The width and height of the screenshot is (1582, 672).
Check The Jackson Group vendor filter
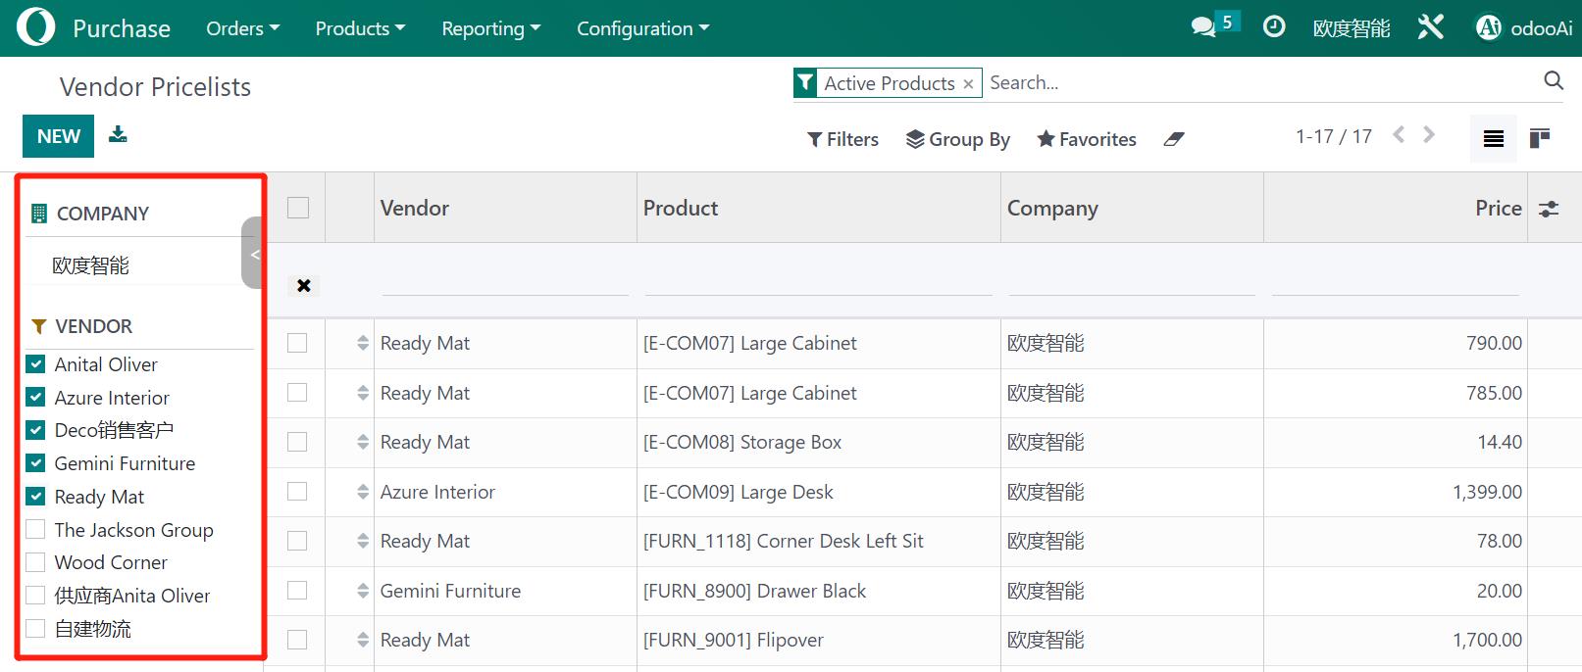35,529
